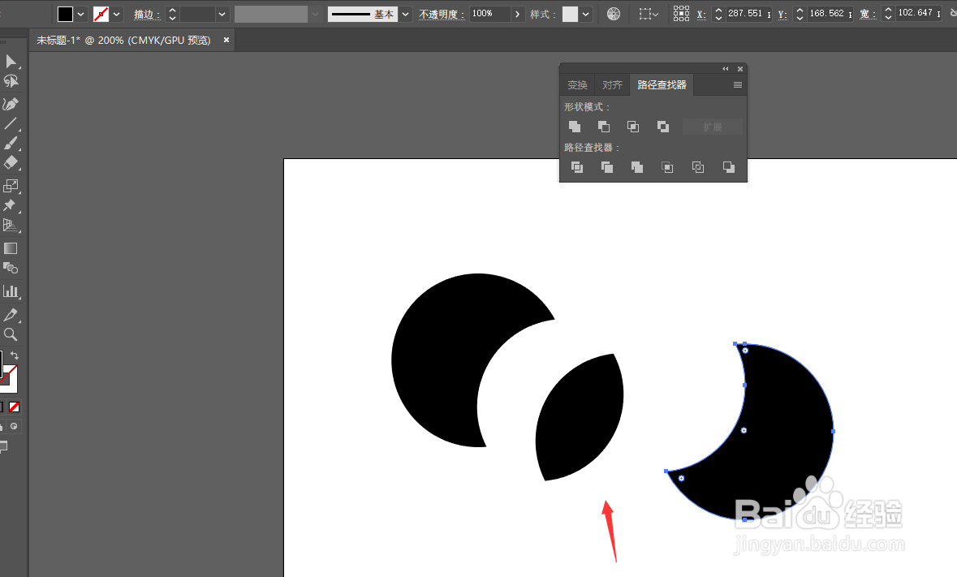The image size is (957, 577).
Task: Collapse the Pathfinder panel with double arrows
Action: click(x=725, y=69)
